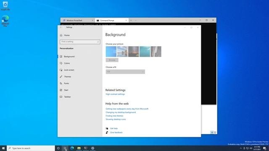Screen dimensions: 269x151
Task: Click the Give feedback link
Action: [x=116, y=133]
